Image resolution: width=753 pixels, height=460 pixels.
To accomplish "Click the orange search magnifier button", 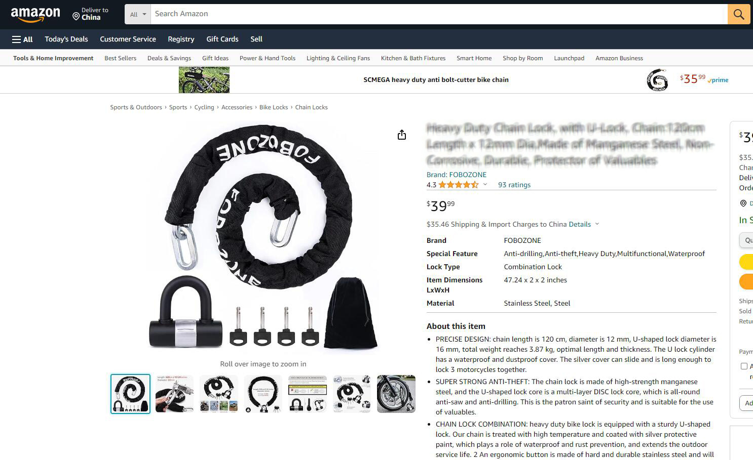I will [739, 14].
